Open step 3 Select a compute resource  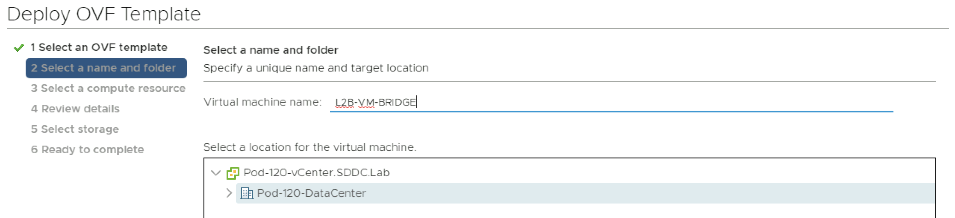(x=108, y=89)
